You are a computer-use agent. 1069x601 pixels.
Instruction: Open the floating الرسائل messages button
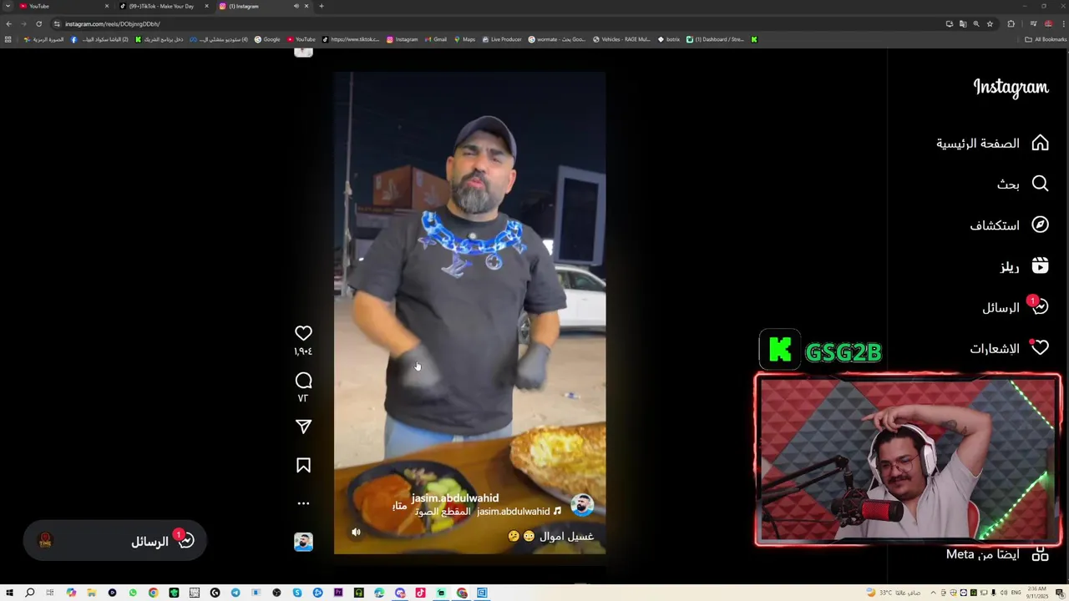(114, 541)
